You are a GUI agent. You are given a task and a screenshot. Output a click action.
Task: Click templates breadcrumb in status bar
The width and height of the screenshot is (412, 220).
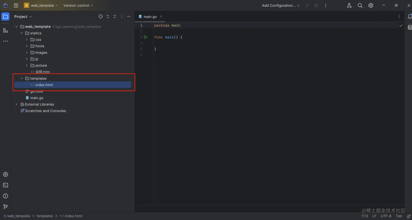[45, 216]
